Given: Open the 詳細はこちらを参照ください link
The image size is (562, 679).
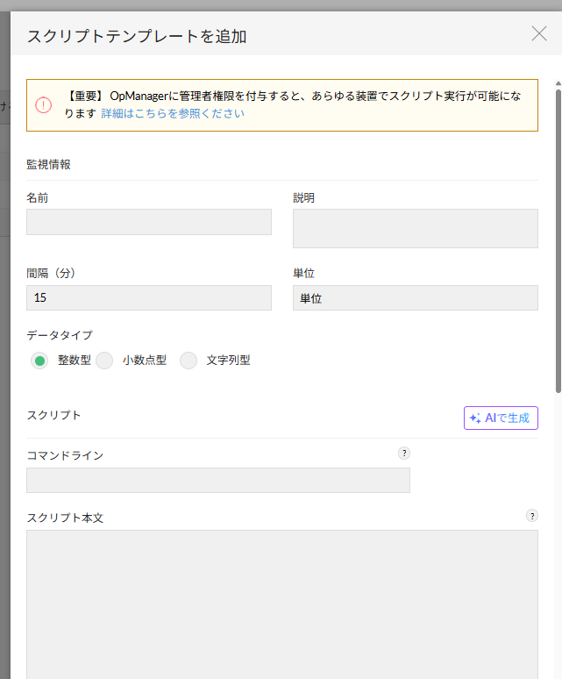Looking at the screenshot, I should [x=173, y=113].
